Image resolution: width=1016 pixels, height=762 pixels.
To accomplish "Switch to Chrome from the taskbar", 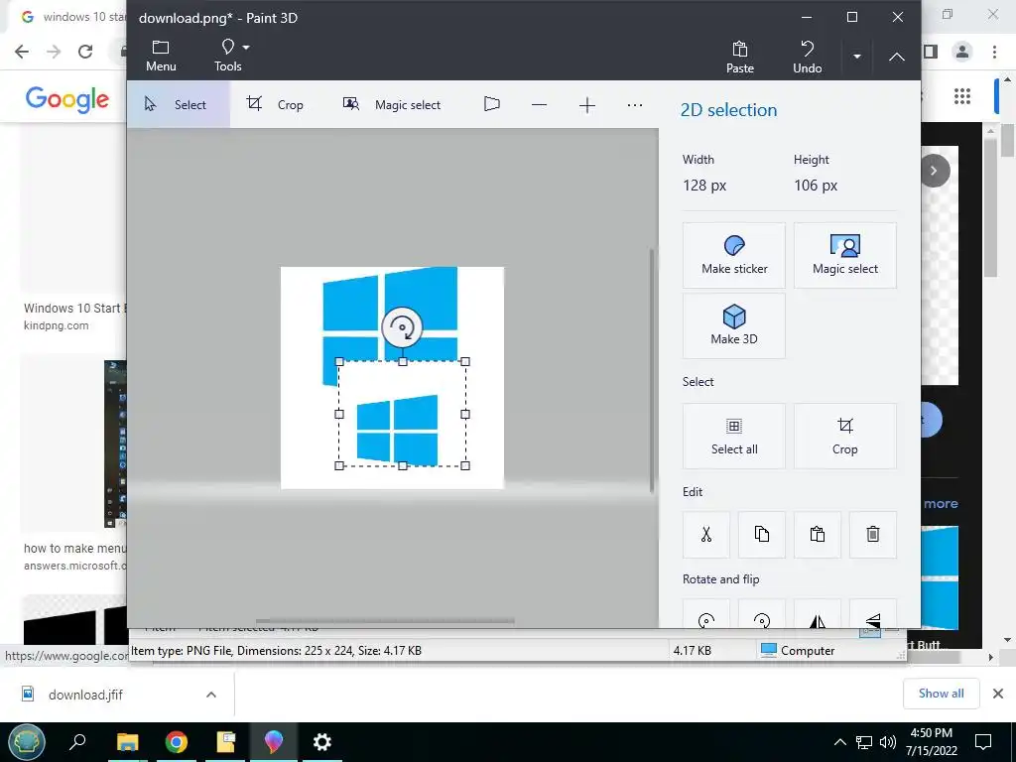I will point(177,742).
